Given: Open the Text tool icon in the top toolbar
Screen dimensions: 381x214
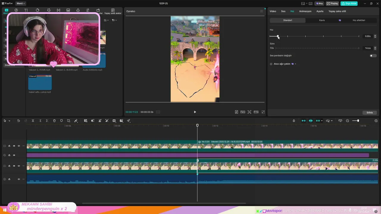Looking at the screenshot, I should pyautogui.click(x=26, y=10).
